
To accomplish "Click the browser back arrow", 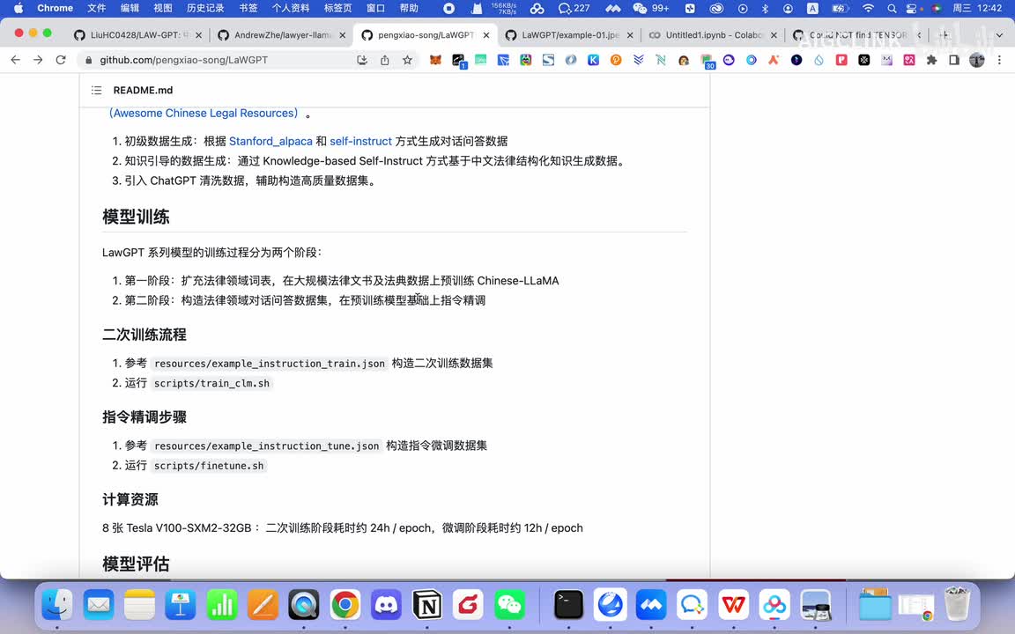I will tap(15, 60).
